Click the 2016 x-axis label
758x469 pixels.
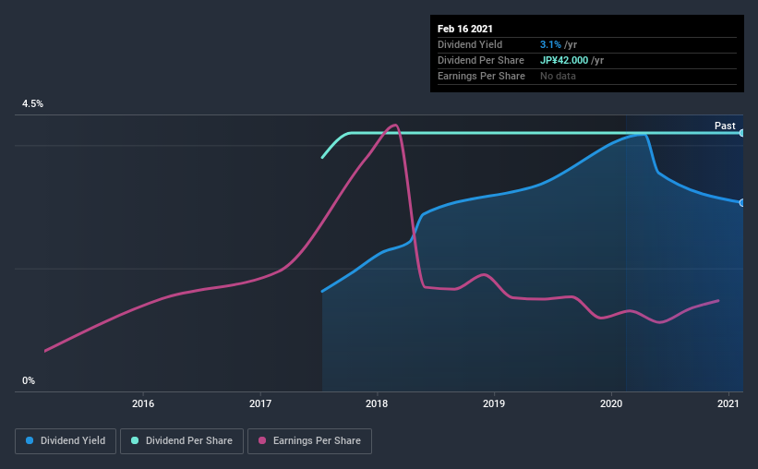143,403
